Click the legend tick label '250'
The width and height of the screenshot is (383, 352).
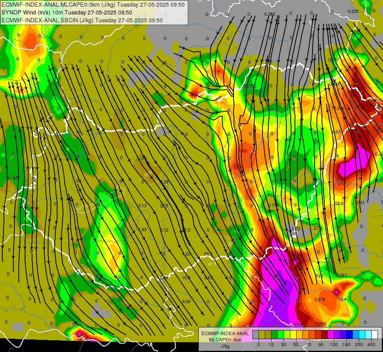coord(359,345)
